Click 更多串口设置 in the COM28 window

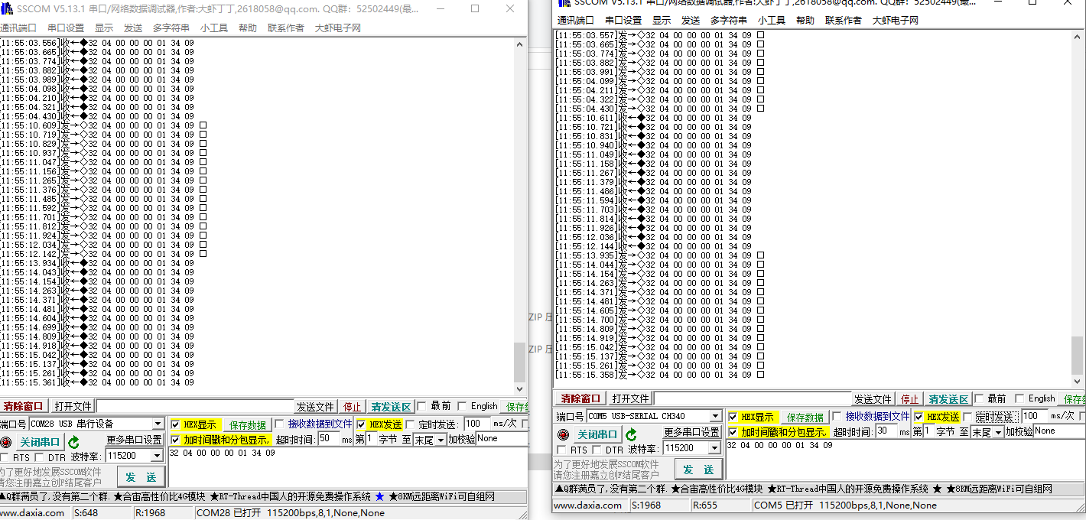coord(134,440)
